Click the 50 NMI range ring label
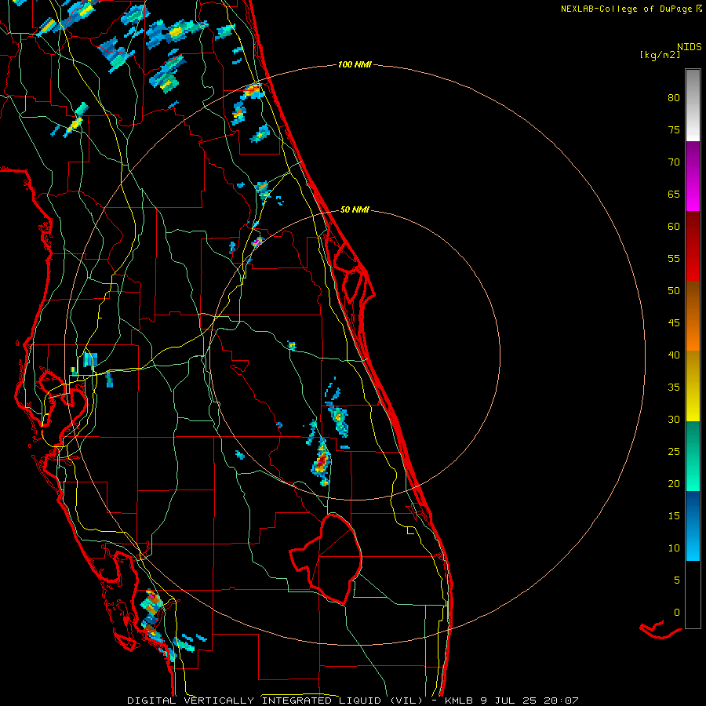The width and height of the screenshot is (706, 706). (x=355, y=209)
